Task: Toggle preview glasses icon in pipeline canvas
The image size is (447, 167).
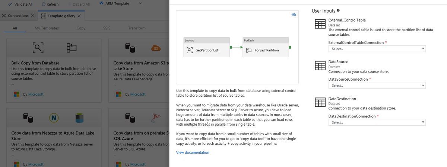Action: [294, 15]
